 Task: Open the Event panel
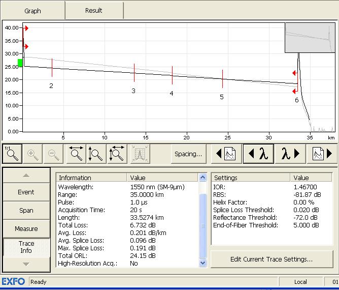point(26,192)
